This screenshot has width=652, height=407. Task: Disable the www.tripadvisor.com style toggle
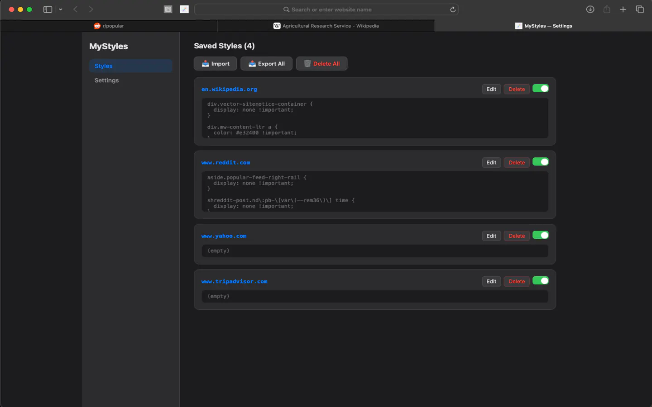[541, 281]
